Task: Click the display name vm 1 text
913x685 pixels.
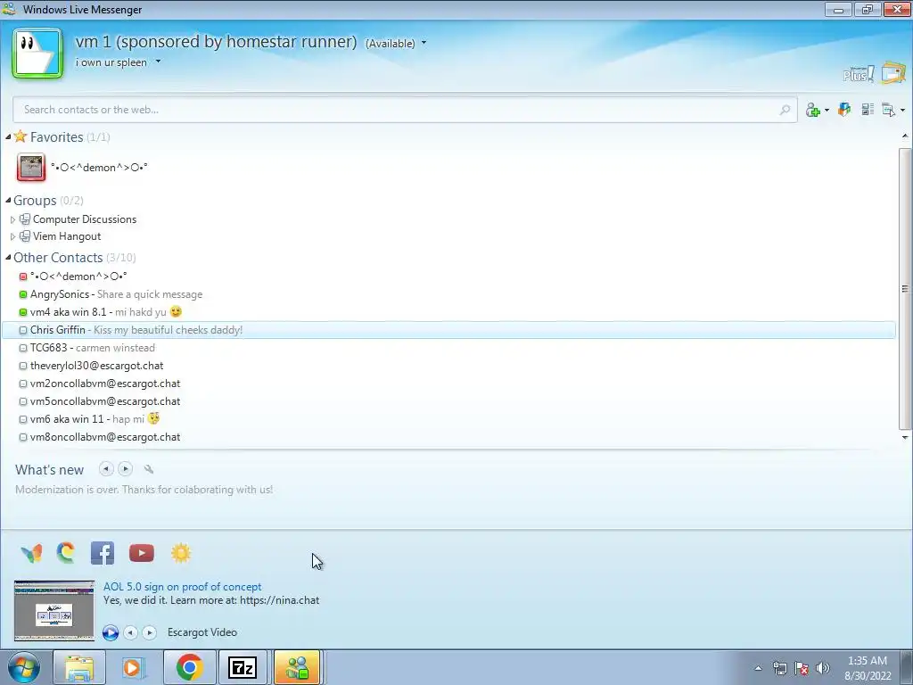Action: [216, 41]
